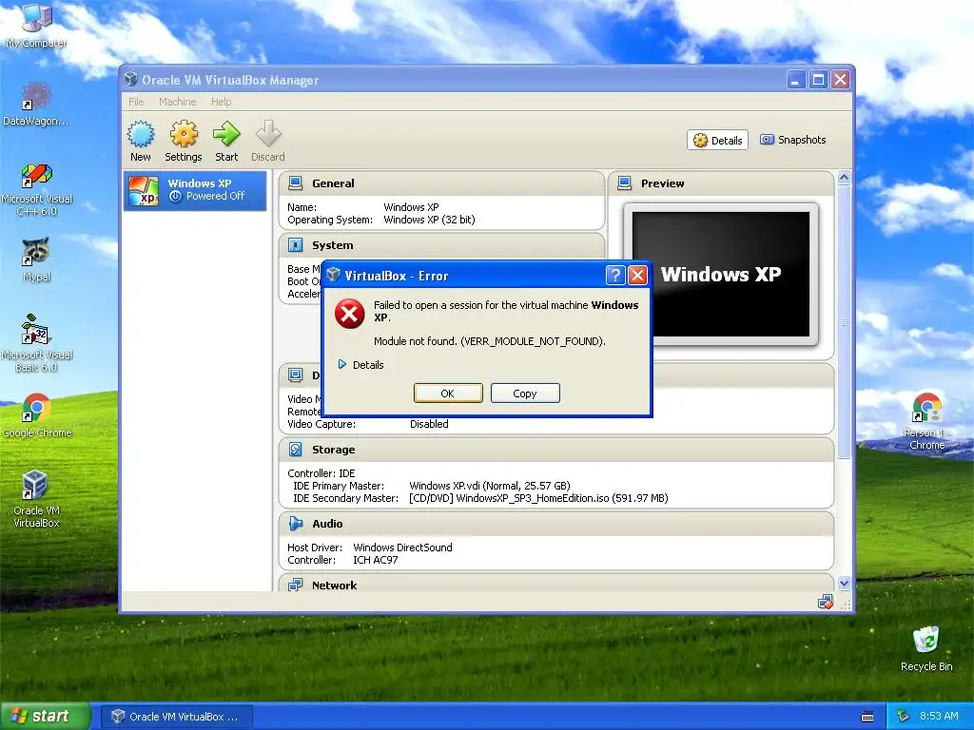
Task: Click the System section chip icon
Action: click(x=296, y=245)
